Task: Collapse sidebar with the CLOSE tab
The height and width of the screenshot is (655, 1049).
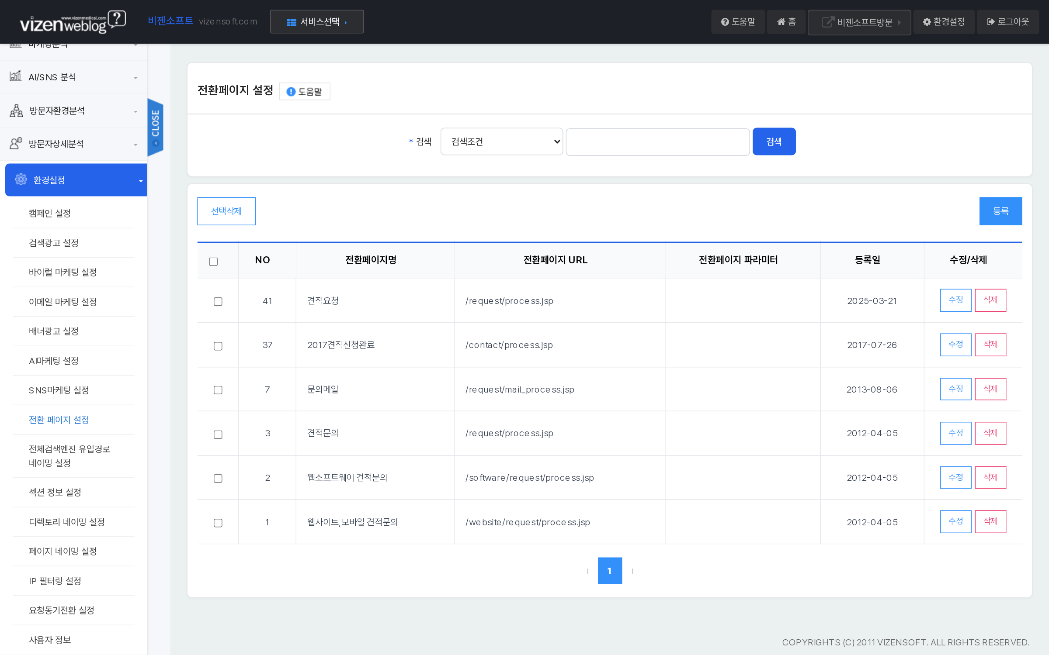Action: [155, 127]
